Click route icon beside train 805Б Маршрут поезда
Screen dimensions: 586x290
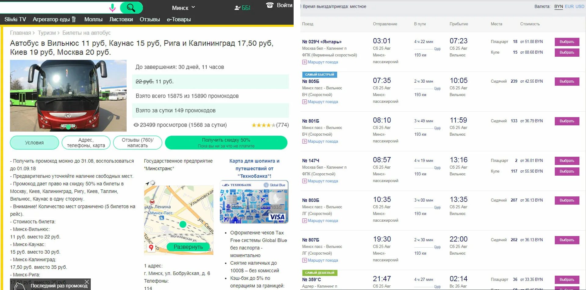pos(304,102)
